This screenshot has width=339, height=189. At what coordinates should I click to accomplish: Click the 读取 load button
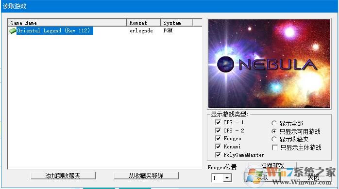[x=262, y=177]
